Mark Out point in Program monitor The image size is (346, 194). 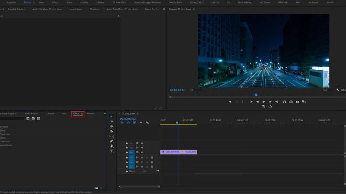point(243,102)
